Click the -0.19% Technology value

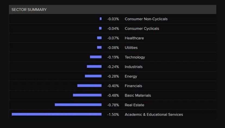(113, 57)
